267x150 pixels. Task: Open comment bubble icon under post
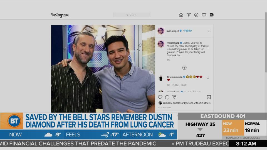[167, 97]
